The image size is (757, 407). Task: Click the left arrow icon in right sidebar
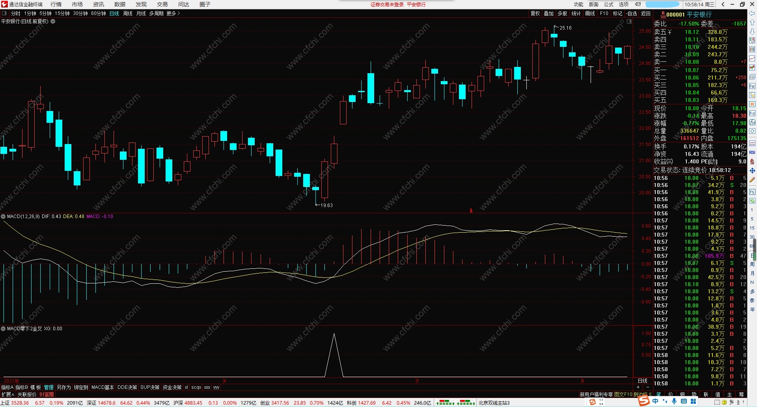[x=752, y=13]
